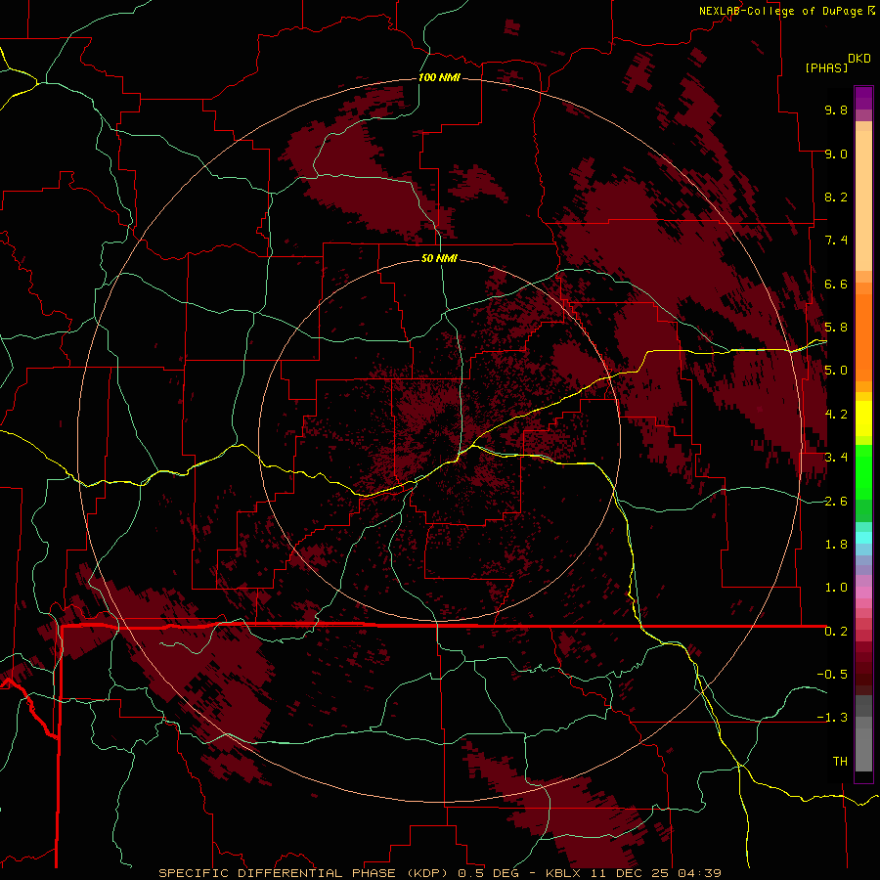This screenshot has height=880, width=880.
Task: Click the cyan segment of the color bar
Action: [863, 538]
